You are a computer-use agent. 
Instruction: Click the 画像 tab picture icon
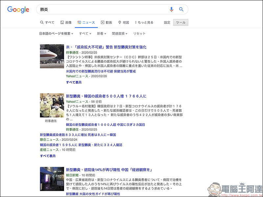62,22
